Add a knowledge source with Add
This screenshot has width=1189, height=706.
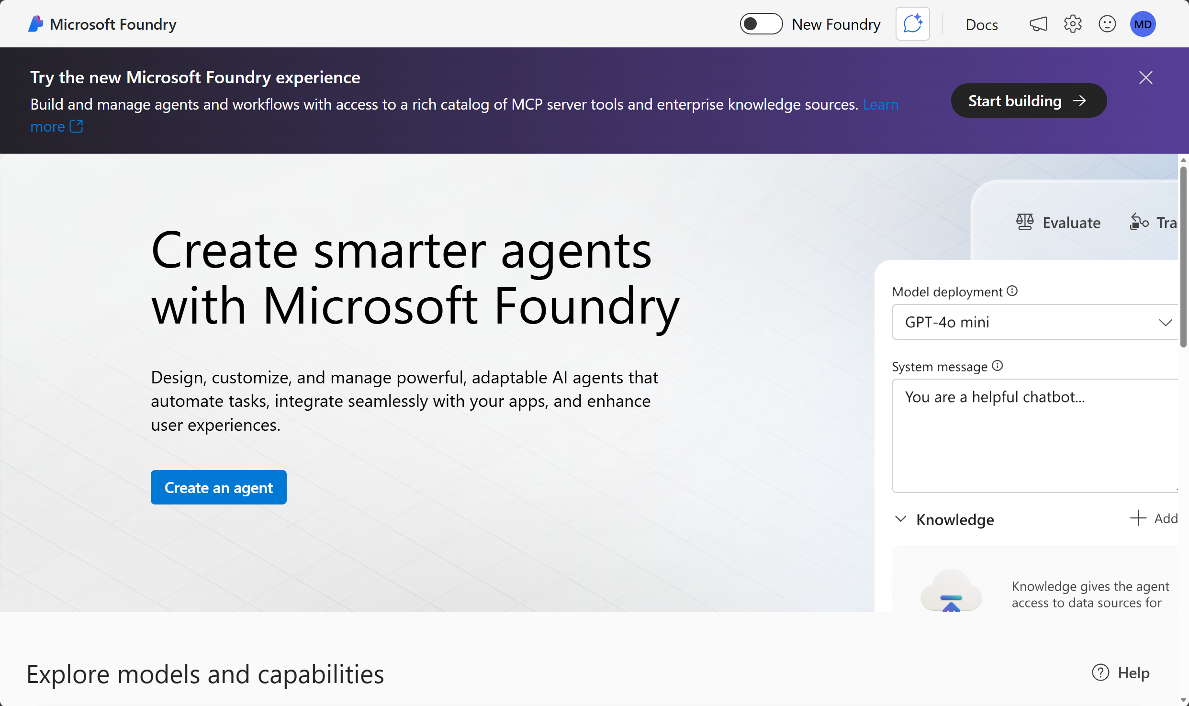[1154, 518]
